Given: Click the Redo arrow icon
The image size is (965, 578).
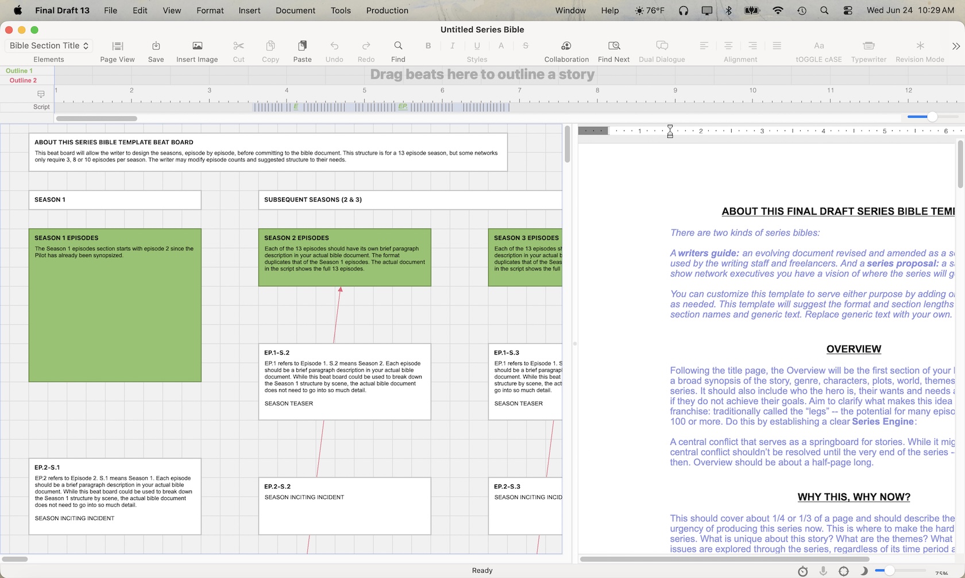Looking at the screenshot, I should (366, 46).
